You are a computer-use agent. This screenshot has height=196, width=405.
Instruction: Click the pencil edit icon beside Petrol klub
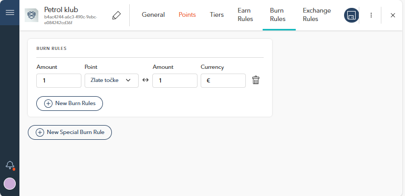pos(117,15)
